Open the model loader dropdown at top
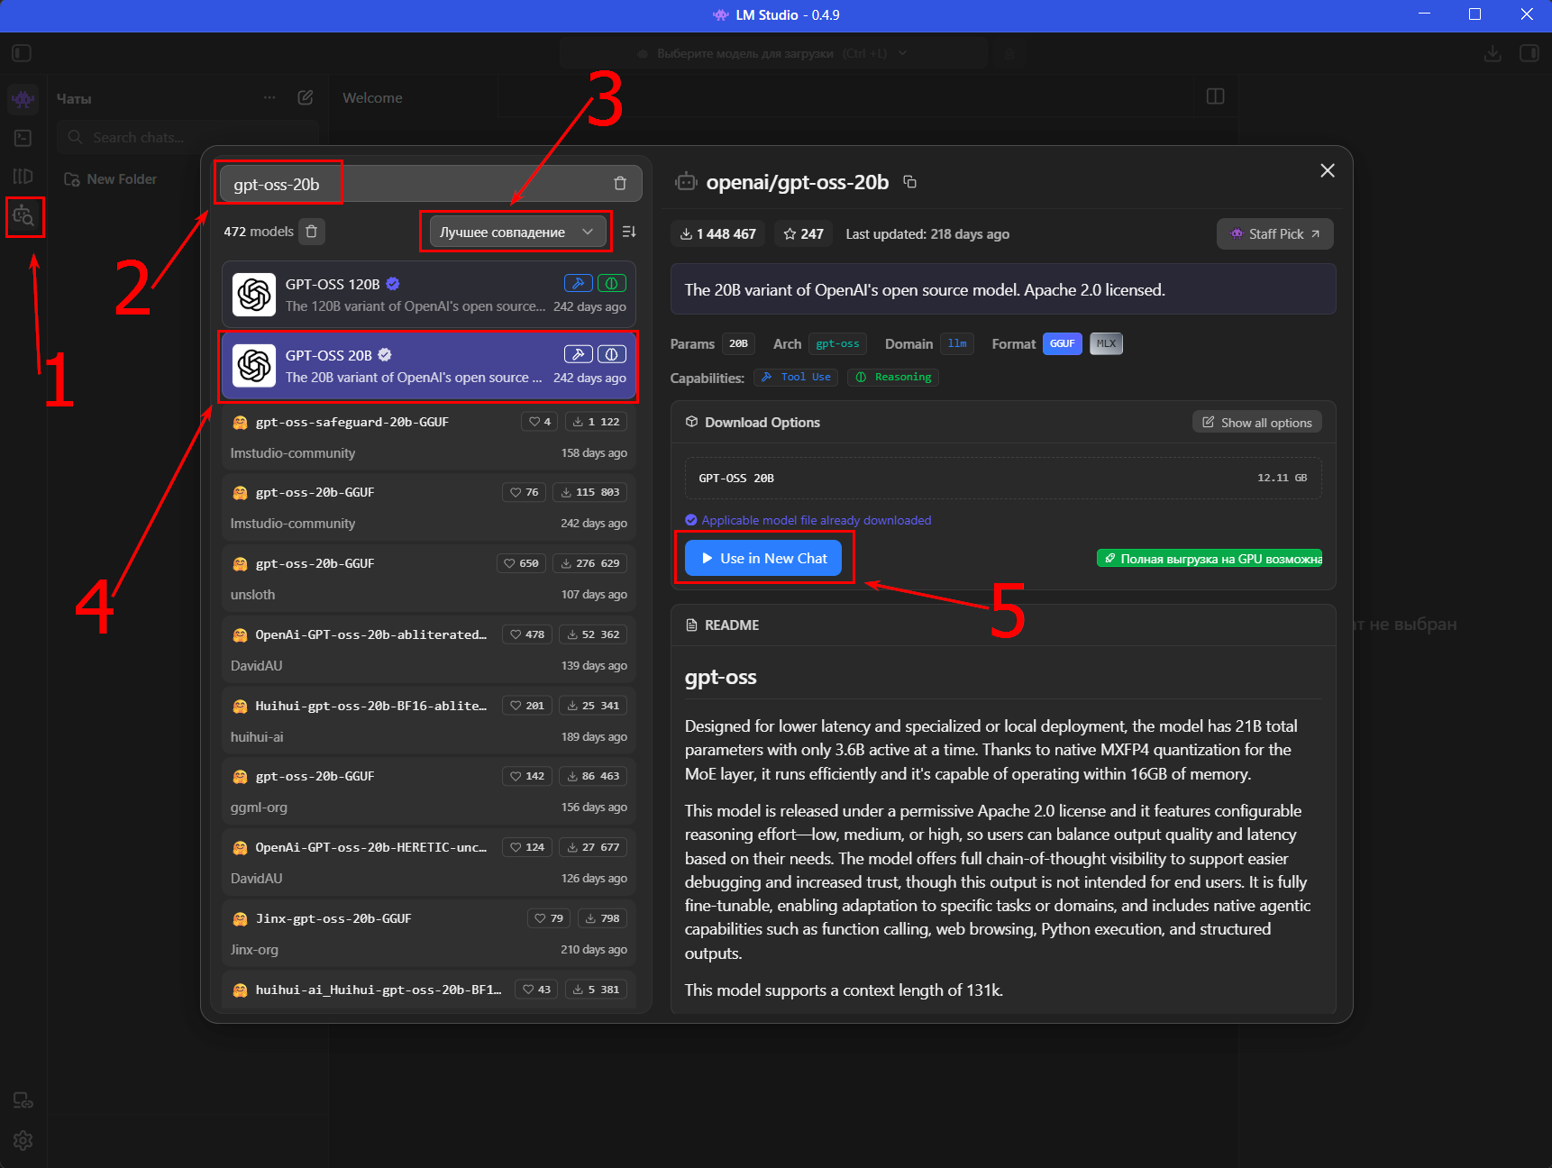The width and height of the screenshot is (1552, 1168). tap(771, 53)
